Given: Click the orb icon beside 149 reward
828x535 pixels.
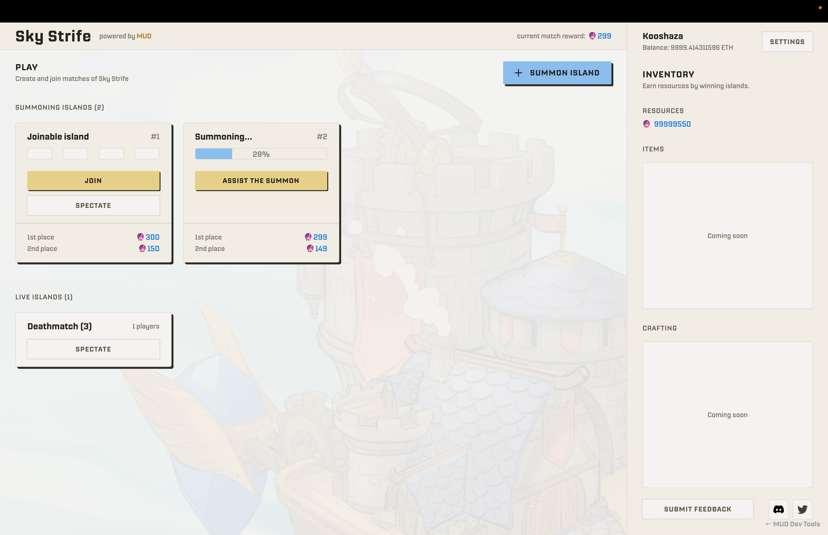Looking at the screenshot, I should coord(310,249).
